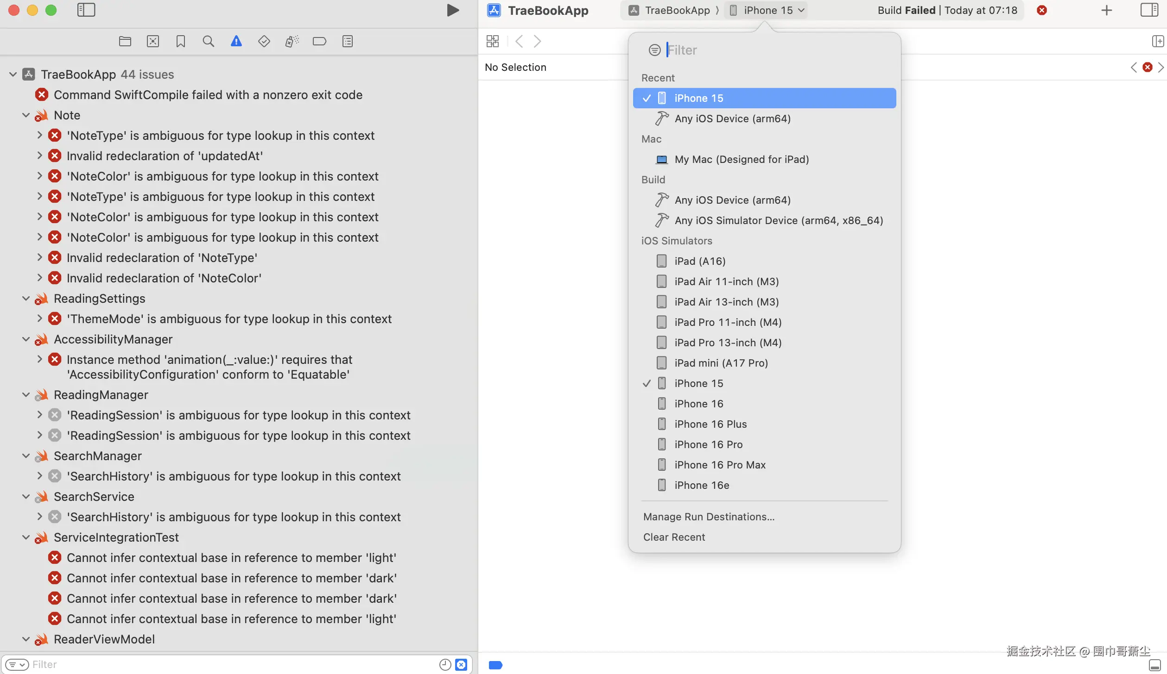This screenshot has height=674, width=1167.
Task: Choose iPhone 15 in Recent list
Action: 764,98
